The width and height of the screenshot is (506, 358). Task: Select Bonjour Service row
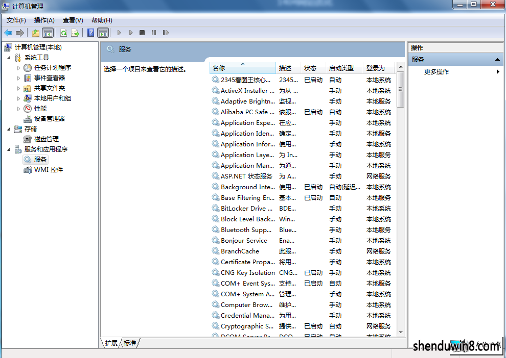point(303,241)
